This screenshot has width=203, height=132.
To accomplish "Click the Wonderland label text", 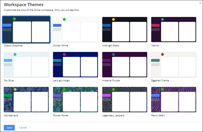I will coord(11,116).
